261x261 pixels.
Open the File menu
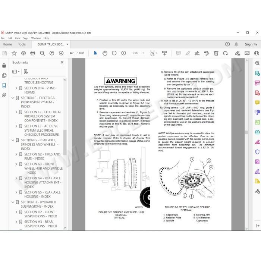(x=3, y=38)
